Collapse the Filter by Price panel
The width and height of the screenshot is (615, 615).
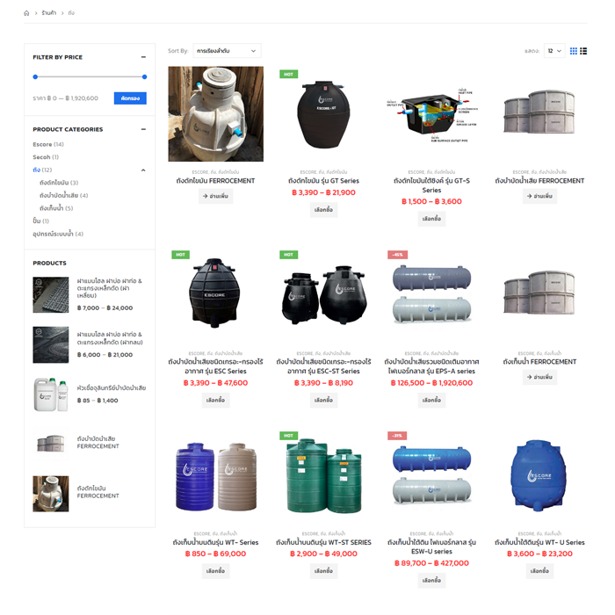(143, 57)
